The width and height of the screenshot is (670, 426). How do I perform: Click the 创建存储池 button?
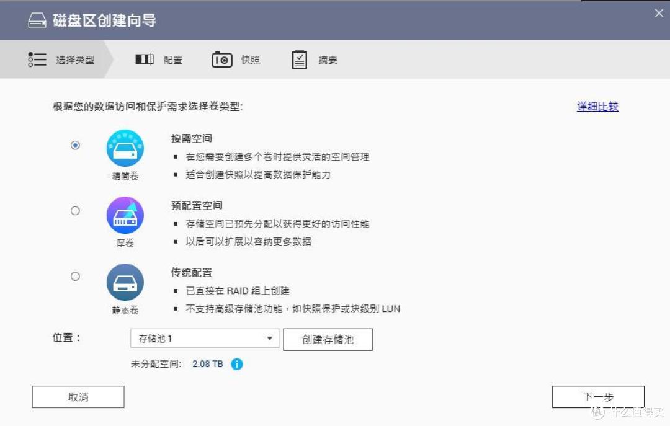click(x=328, y=340)
